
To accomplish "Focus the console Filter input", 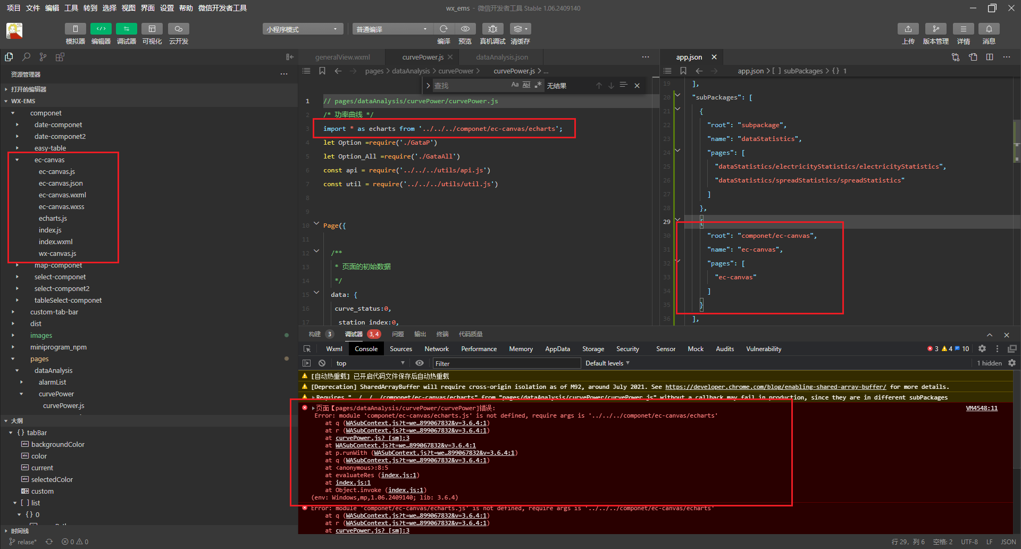I will (x=506, y=363).
